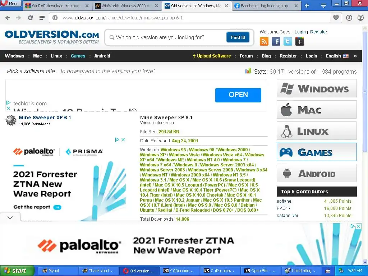The width and height of the screenshot is (368, 276).
Task: Click the browser Forward arrow
Action: [19, 18]
